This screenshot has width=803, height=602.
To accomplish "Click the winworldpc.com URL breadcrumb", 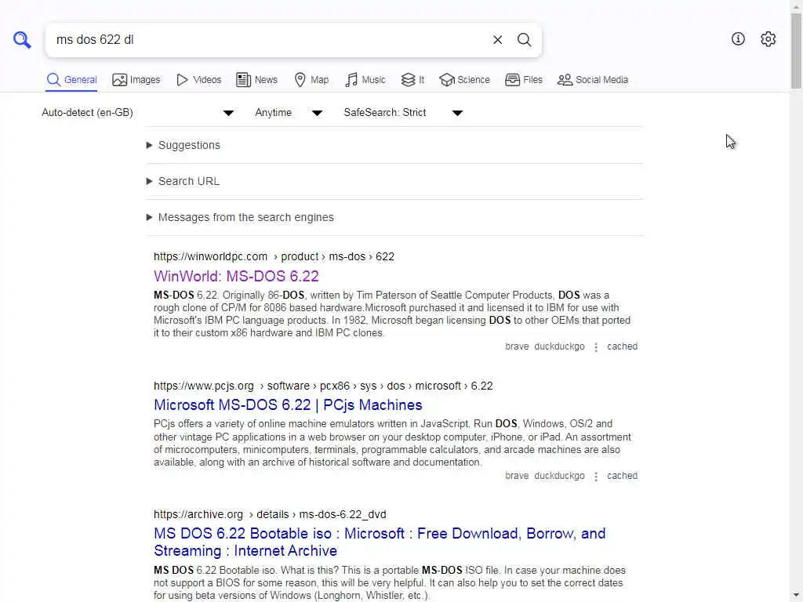I will pos(274,256).
